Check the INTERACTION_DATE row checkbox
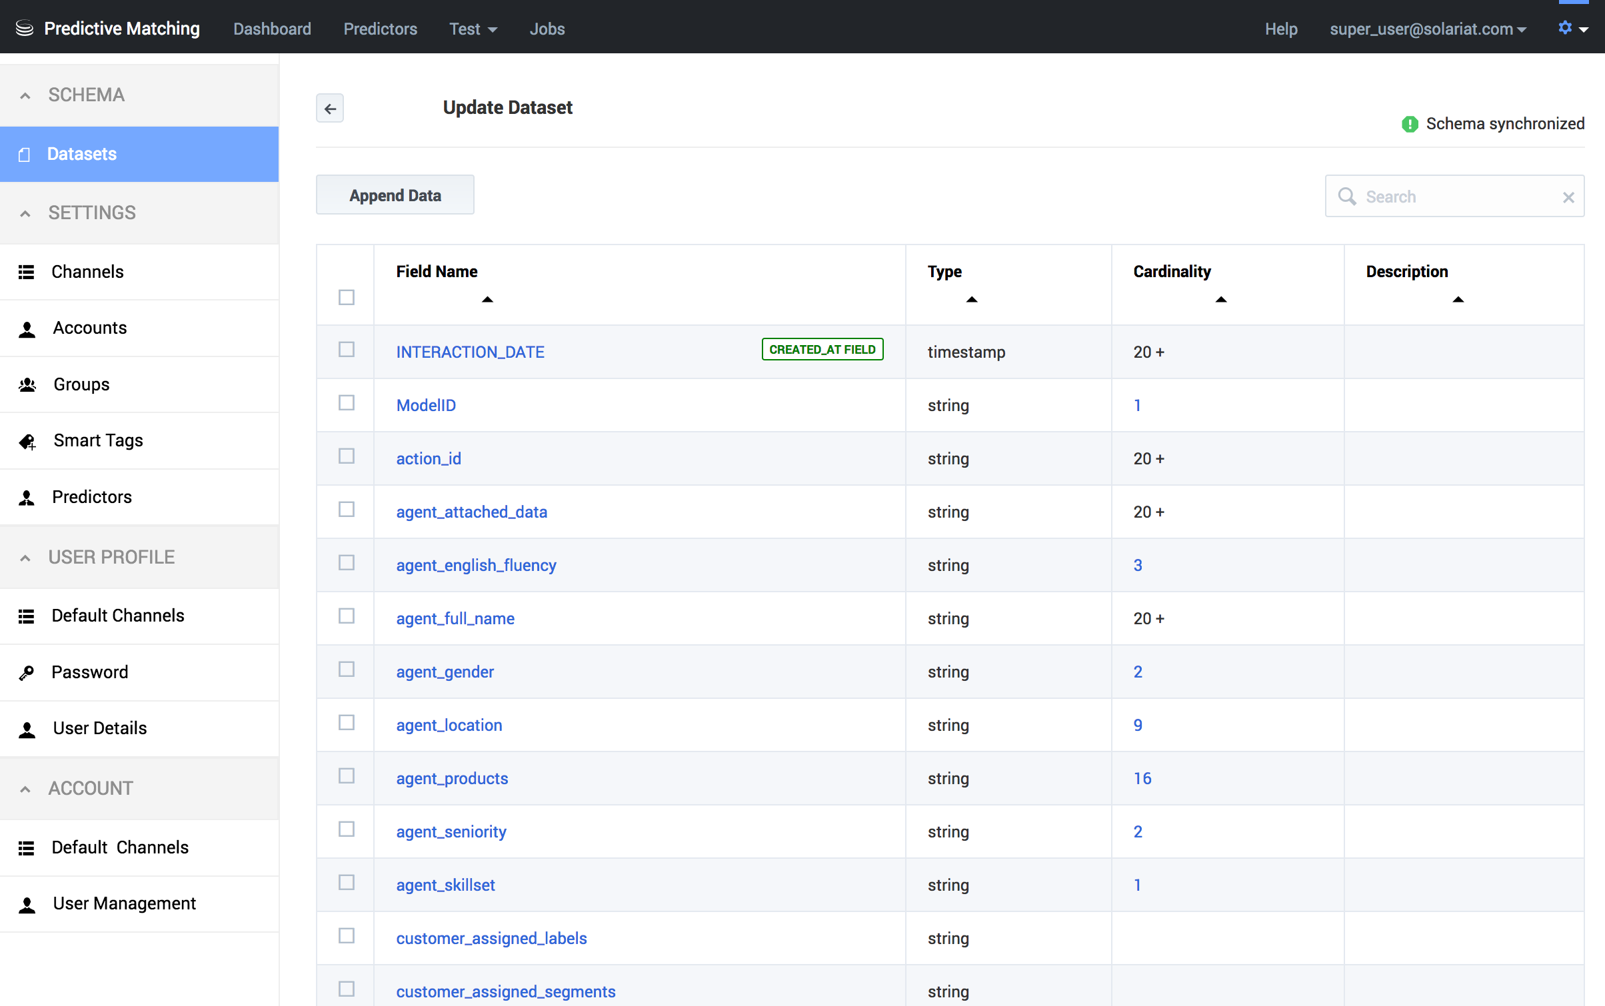 pos(346,350)
